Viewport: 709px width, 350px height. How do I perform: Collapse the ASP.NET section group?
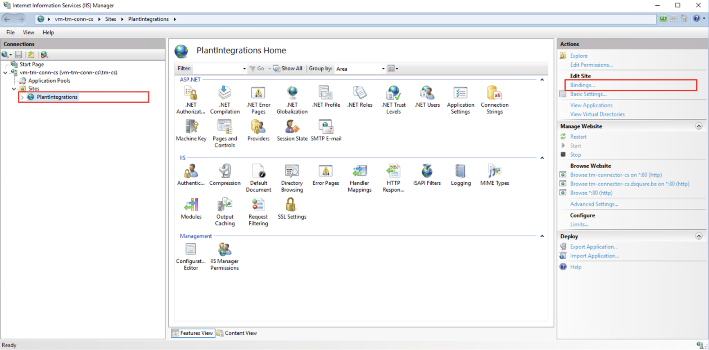[x=542, y=80]
